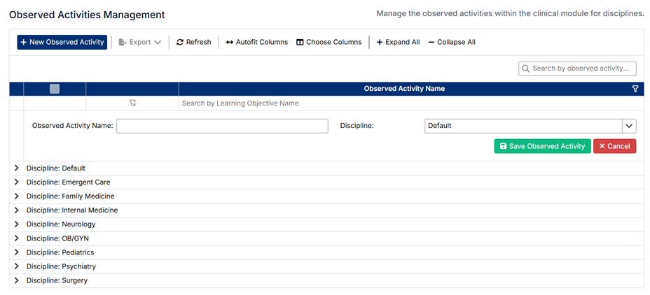Expand All discipline groups

coord(398,43)
